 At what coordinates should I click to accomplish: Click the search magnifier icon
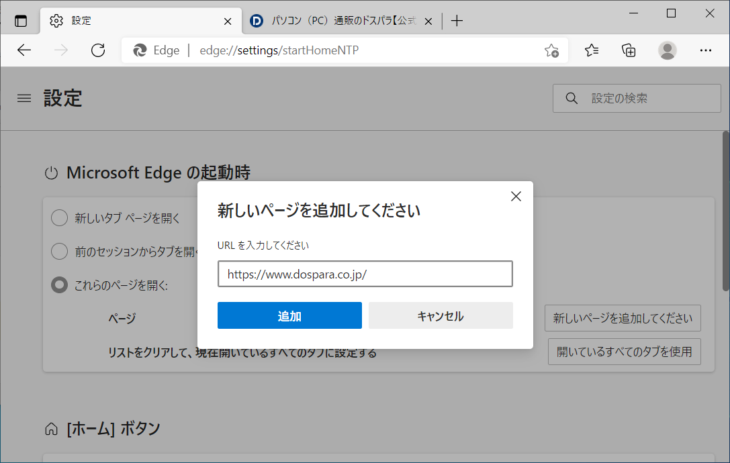coord(572,98)
